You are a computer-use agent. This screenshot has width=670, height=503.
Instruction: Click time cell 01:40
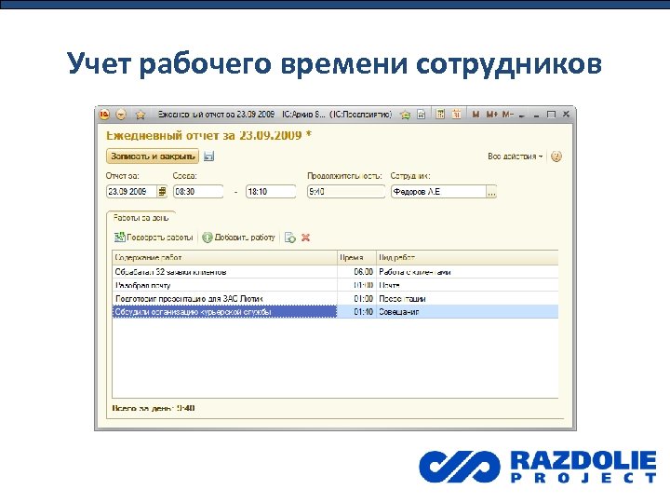pyautogui.click(x=356, y=312)
